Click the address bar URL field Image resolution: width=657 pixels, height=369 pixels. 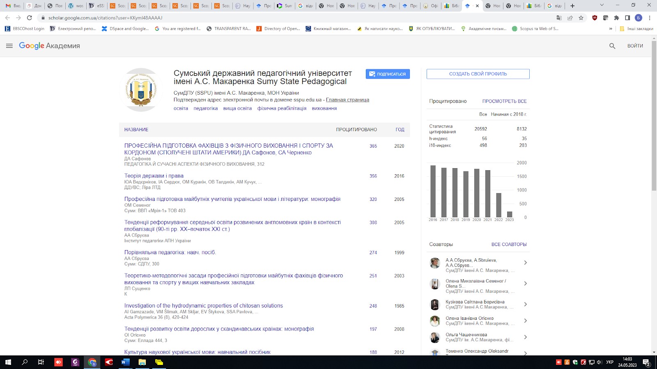[296, 18]
